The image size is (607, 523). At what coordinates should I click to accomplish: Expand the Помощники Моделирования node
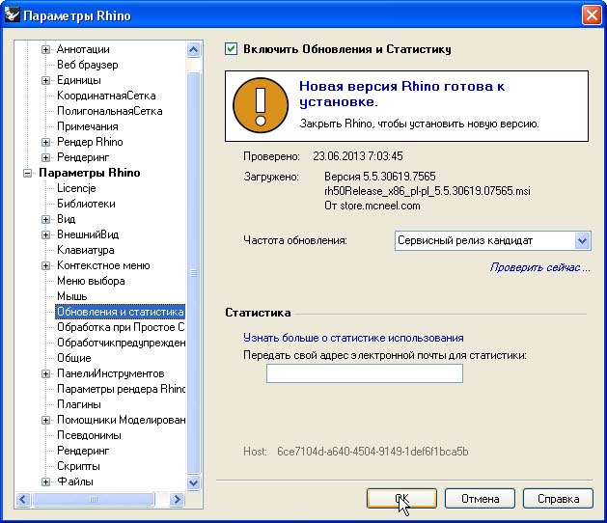(45, 421)
